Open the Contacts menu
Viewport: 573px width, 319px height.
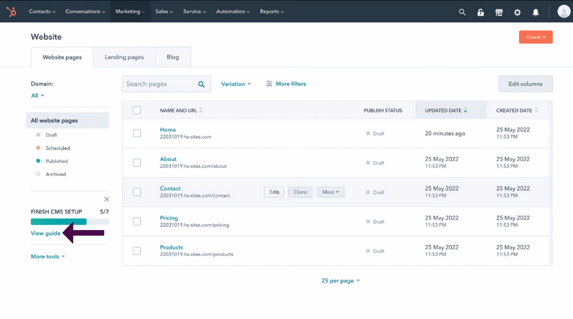click(x=42, y=11)
